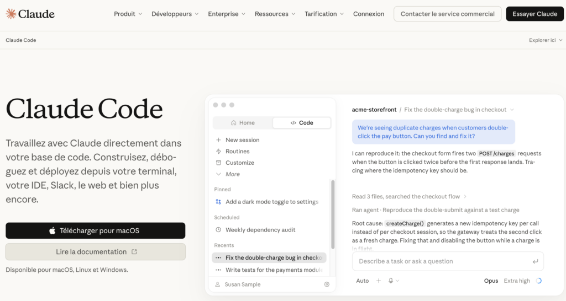Click the Essayer Claude button
566x301 pixels.
(535, 14)
